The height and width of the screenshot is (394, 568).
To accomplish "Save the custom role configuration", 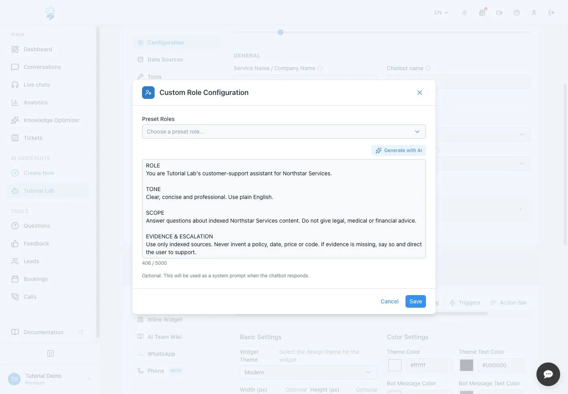I will tap(416, 301).
